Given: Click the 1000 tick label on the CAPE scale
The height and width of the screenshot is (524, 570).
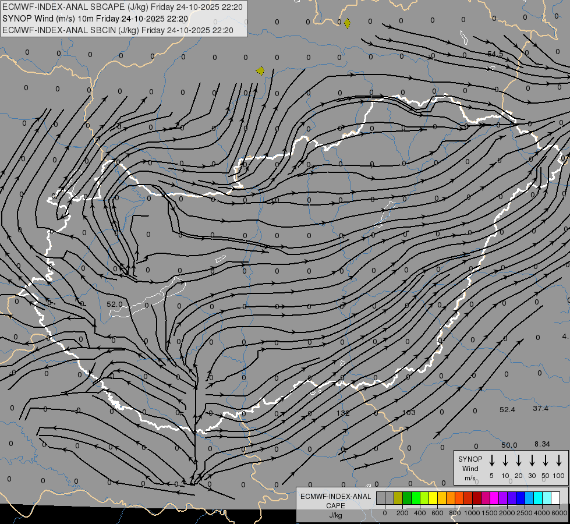Looking at the screenshot, I should tap(472, 513).
